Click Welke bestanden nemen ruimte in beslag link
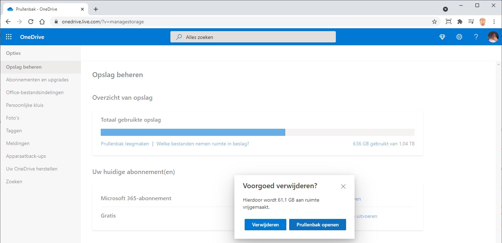 coord(203,144)
